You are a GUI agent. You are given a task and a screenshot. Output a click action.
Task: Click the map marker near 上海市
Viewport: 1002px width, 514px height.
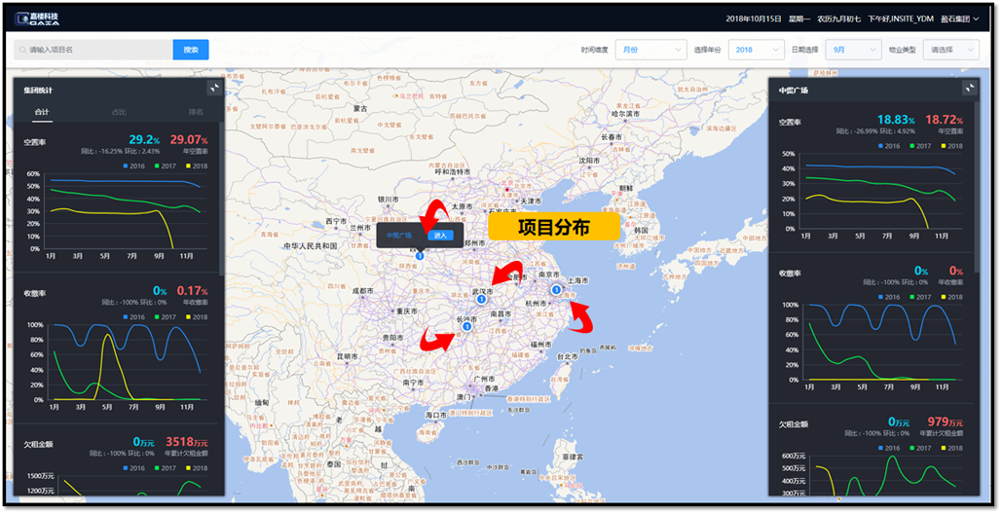pyautogui.click(x=554, y=289)
